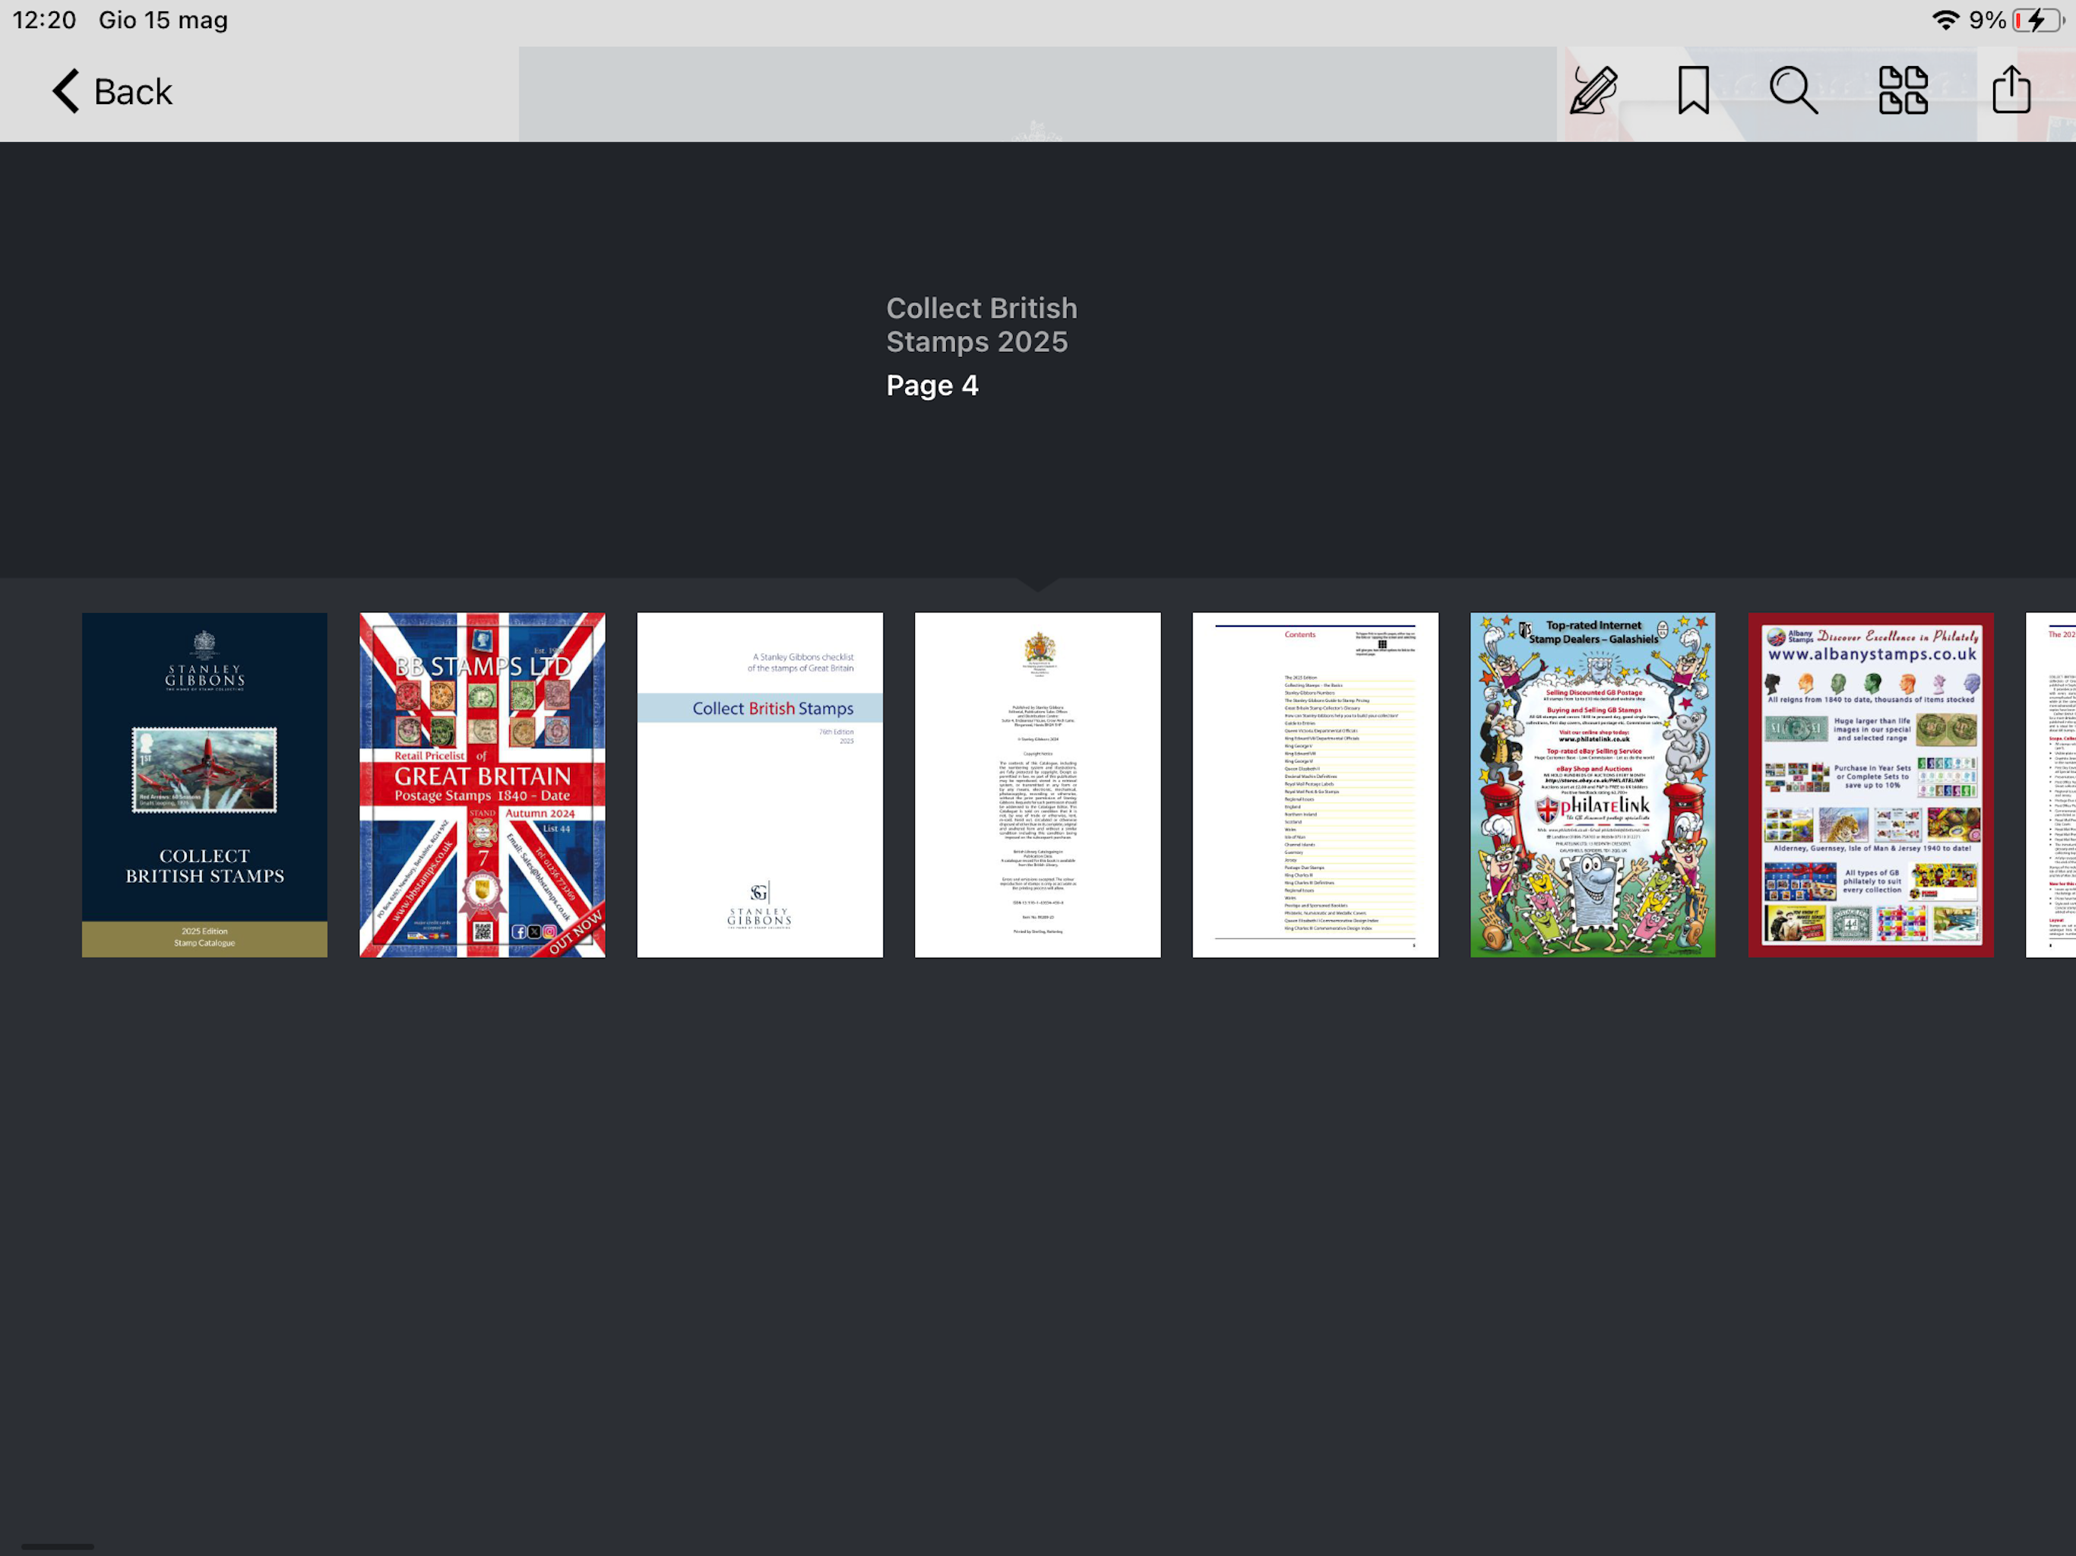Open the Stanley Gibbons cover page thumbnail
This screenshot has width=2076, height=1556.
[204, 785]
